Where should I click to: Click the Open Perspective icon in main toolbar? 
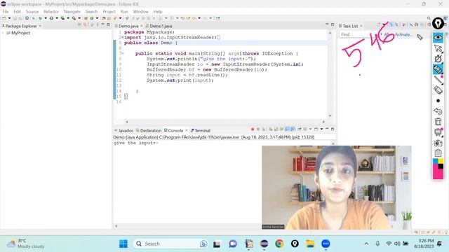(218, 18)
